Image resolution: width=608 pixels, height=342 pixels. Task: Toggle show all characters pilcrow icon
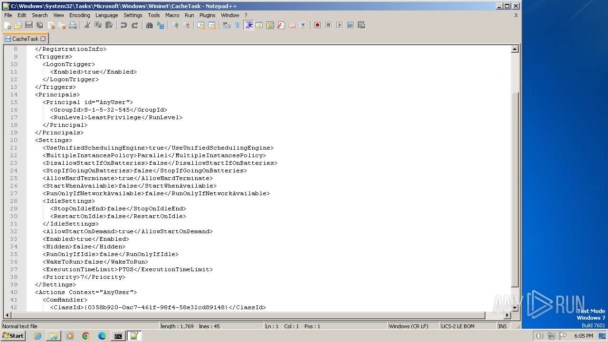click(x=237, y=25)
